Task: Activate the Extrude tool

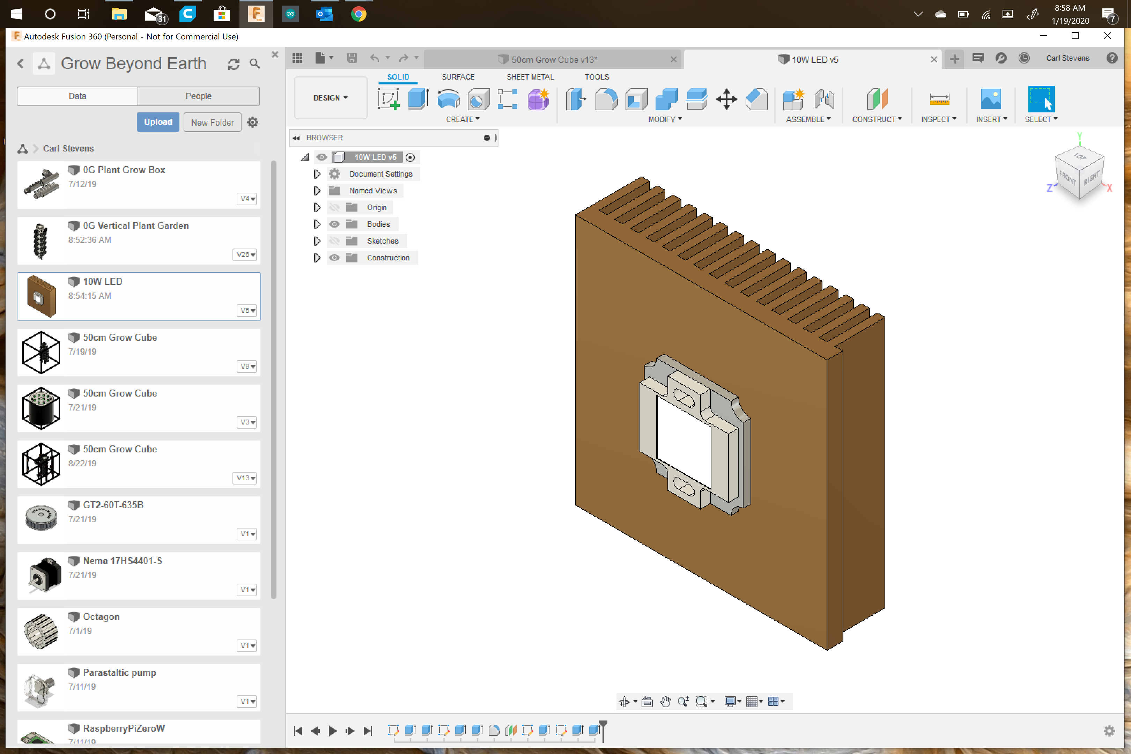Action: coord(417,99)
